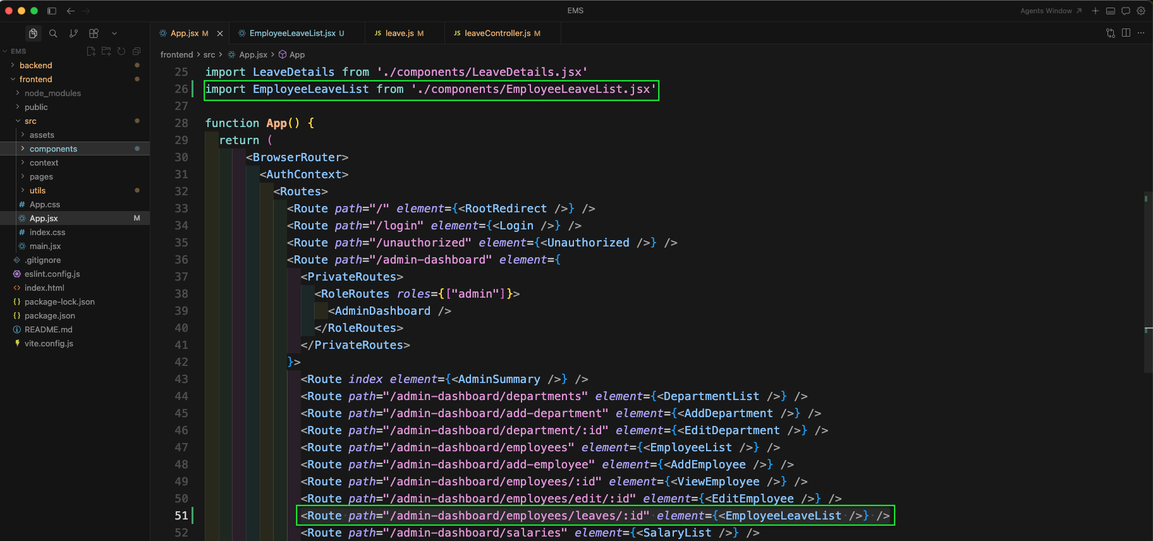This screenshot has width=1153, height=541.
Task: Open index.css in the explorer
Action: (x=75, y=232)
